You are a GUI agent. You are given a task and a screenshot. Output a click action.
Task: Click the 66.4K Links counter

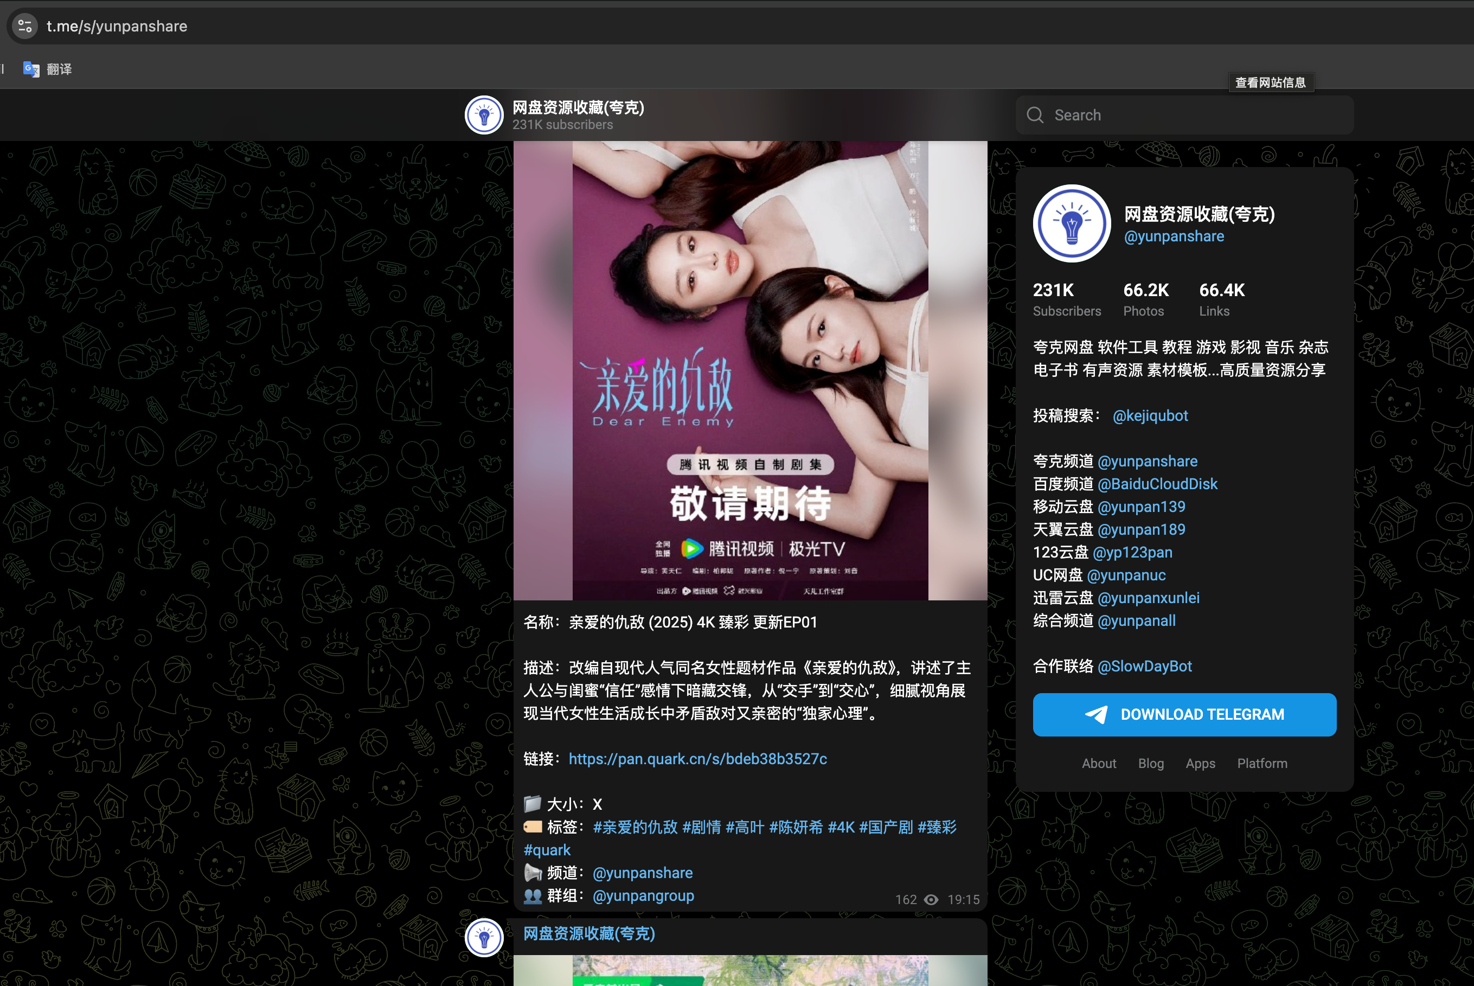coord(1221,299)
